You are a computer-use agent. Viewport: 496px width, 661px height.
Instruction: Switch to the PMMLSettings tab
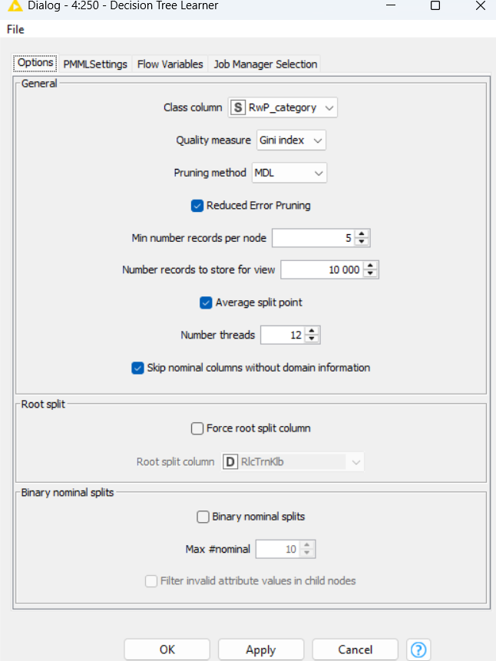(x=95, y=64)
